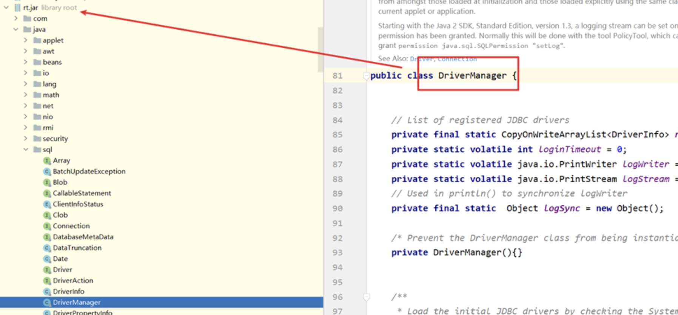Click the Array interface icon

[x=47, y=161]
